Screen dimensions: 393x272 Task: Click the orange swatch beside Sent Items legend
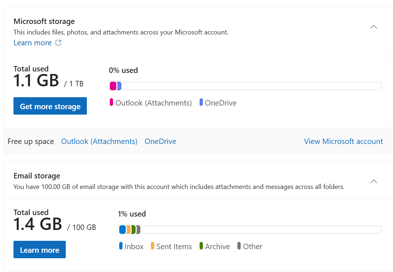(152, 246)
